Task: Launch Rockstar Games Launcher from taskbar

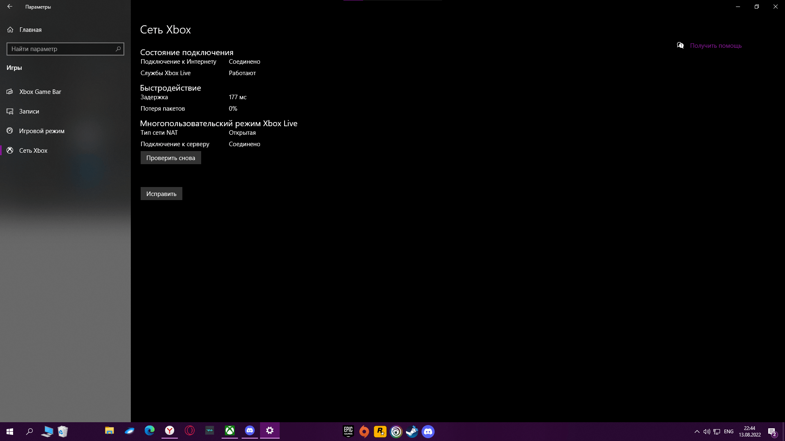Action: pos(380,432)
